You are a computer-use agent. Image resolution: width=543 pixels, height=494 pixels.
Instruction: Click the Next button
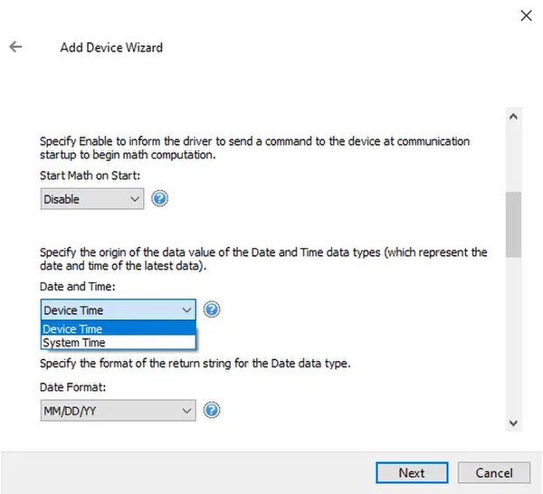click(412, 473)
